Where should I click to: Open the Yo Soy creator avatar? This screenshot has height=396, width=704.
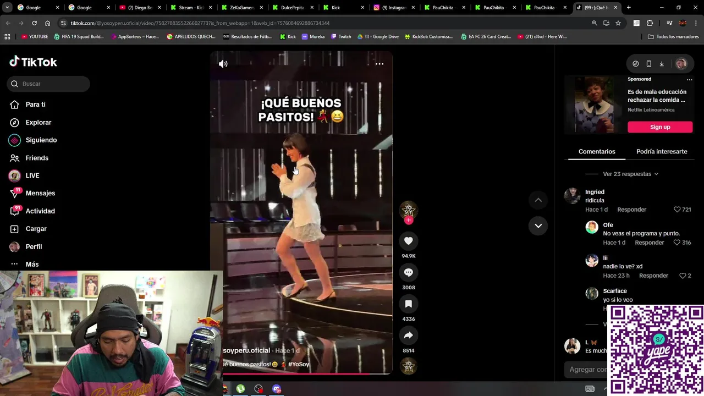(408, 210)
